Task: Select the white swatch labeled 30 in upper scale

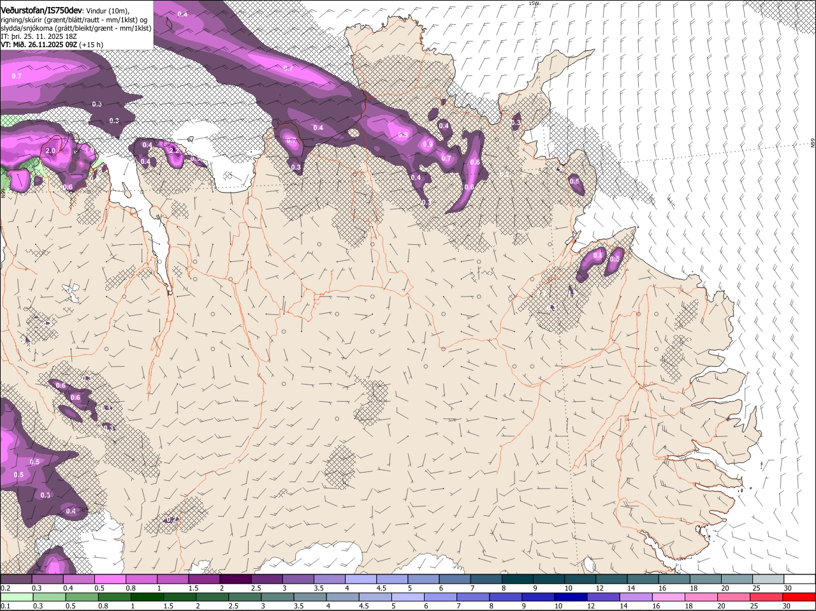Action: click(x=800, y=579)
